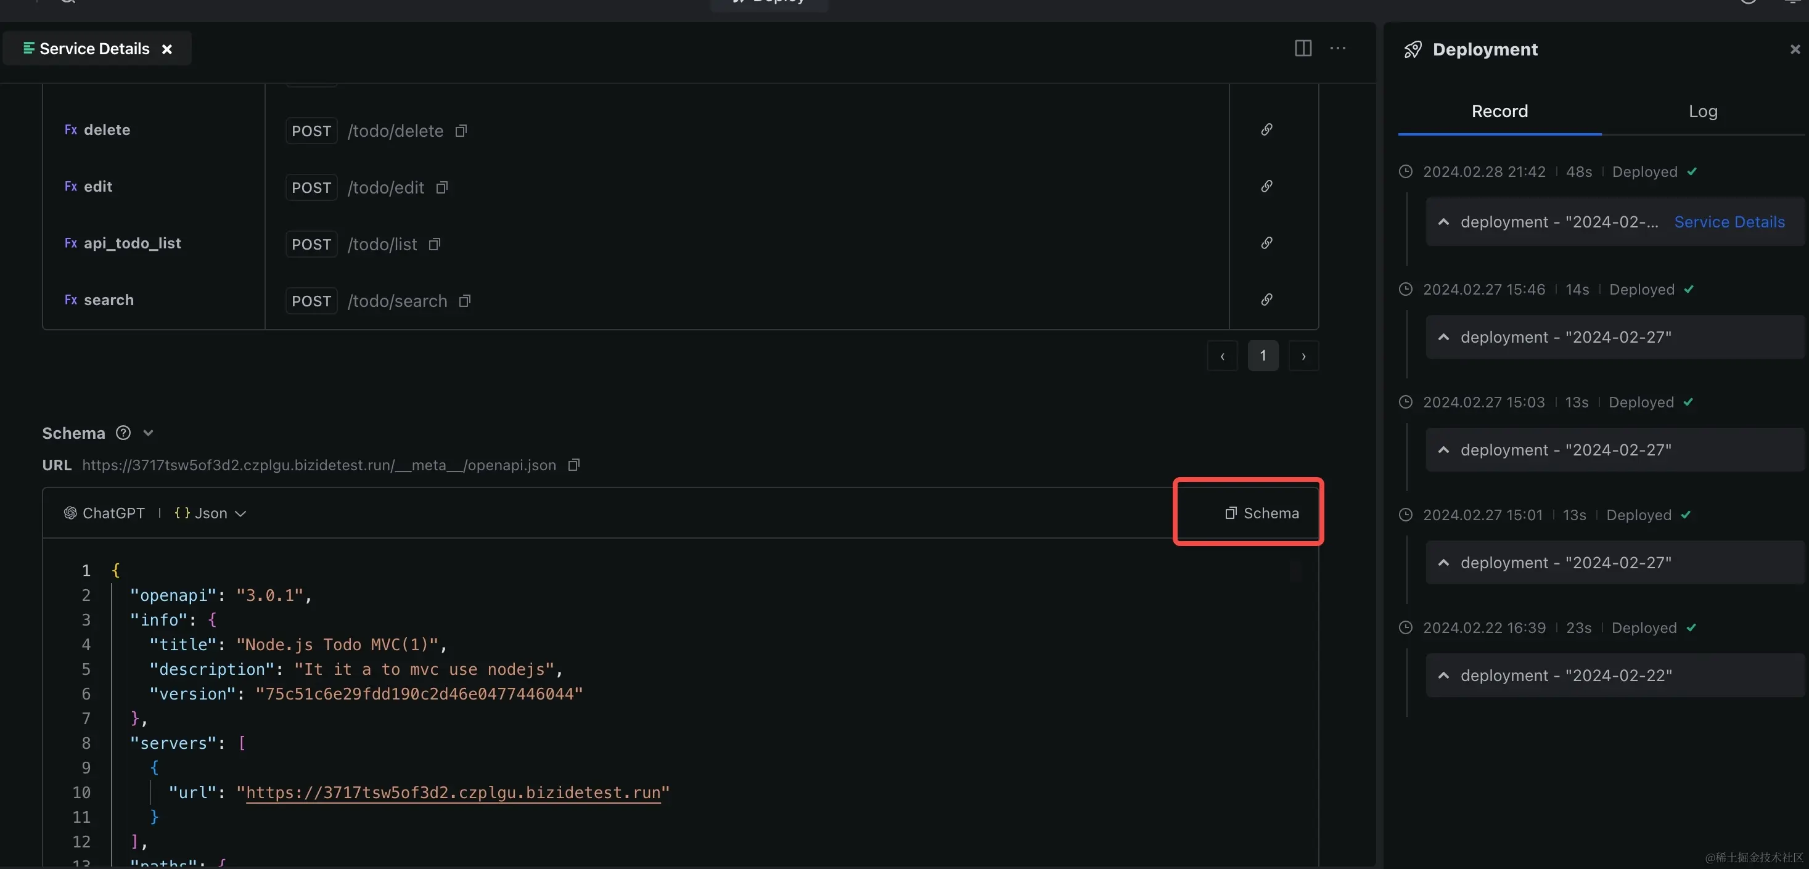This screenshot has width=1809, height=869.
Task: Click the Schema help question mark icon
Action: click(x=122, y=433)
